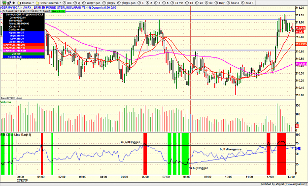Click the green Net change box

(x=58, y=11)
